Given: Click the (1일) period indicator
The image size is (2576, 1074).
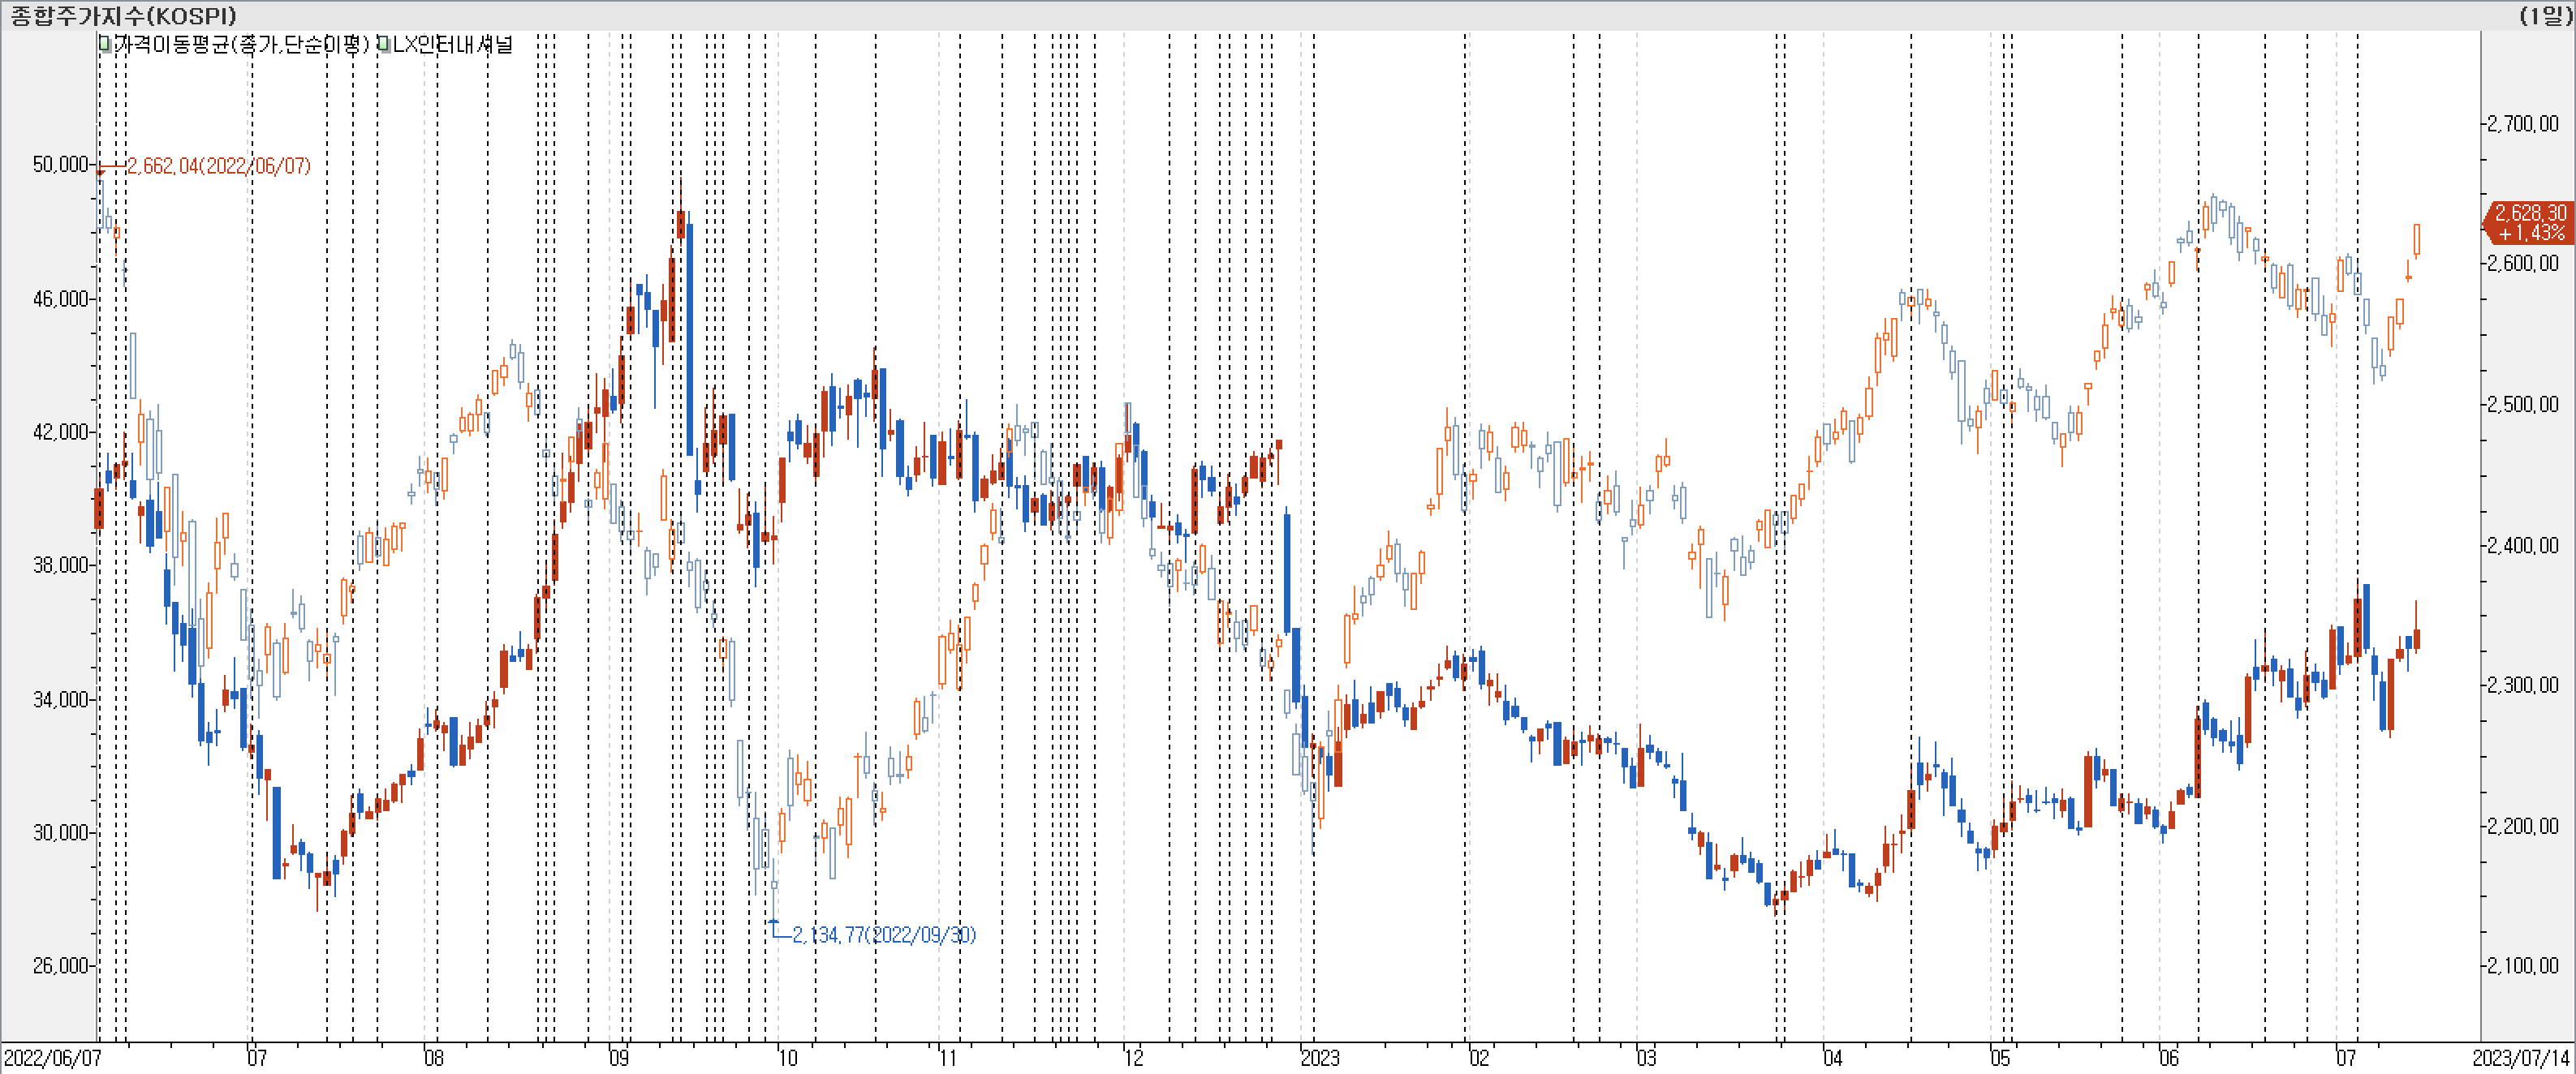Looking at the screenshot, I should pos(2545,15).
